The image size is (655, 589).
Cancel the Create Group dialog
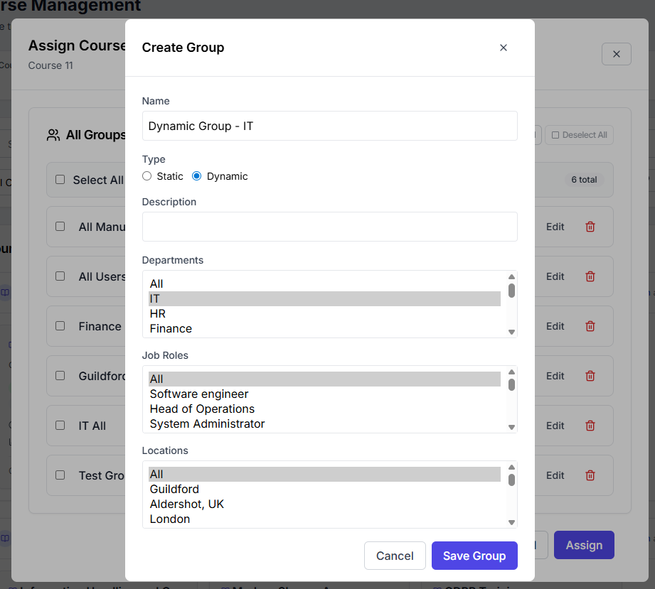[395, 556]
